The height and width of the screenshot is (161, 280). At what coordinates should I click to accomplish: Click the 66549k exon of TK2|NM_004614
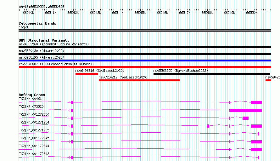230,102
